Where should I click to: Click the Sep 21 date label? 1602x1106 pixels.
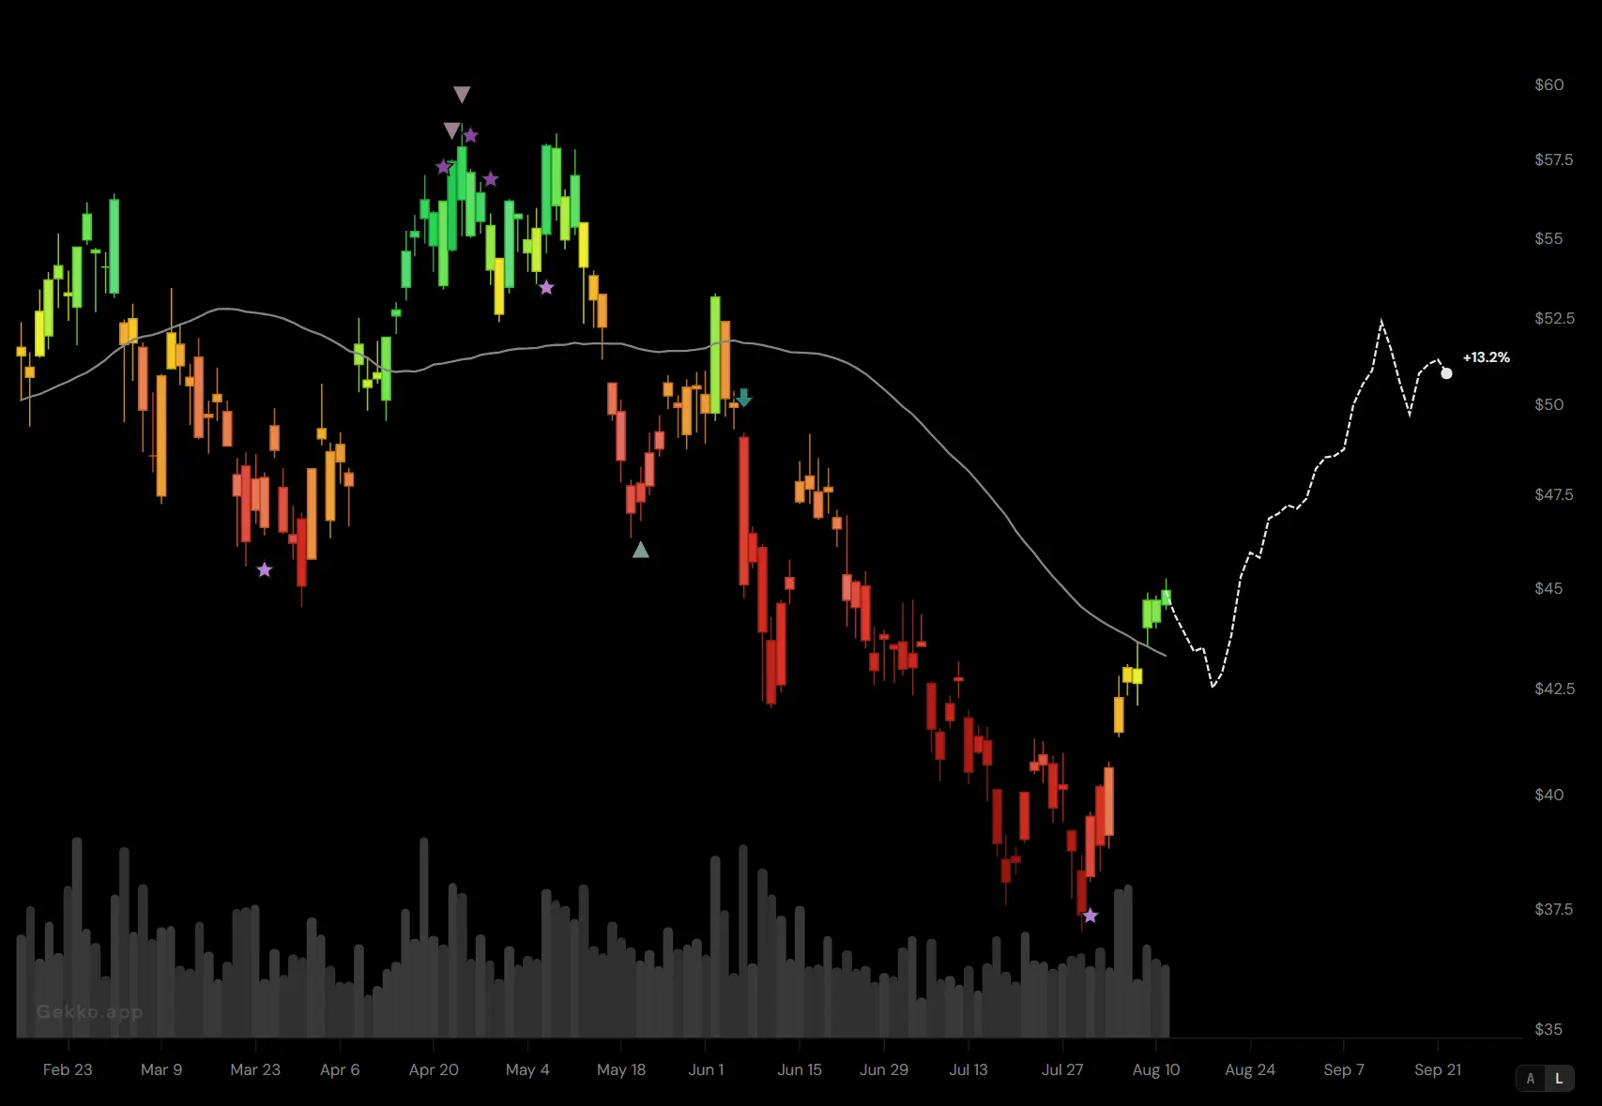(x=1438, y=1069)
